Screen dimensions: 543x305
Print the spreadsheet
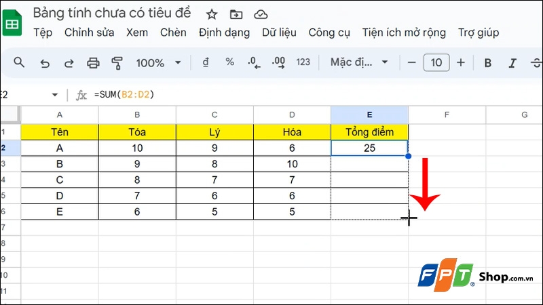pyautogui.click(x=93, y=63)
